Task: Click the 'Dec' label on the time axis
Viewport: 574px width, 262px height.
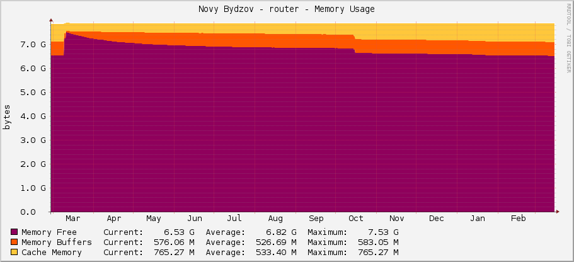Action: tap(437, 219)
